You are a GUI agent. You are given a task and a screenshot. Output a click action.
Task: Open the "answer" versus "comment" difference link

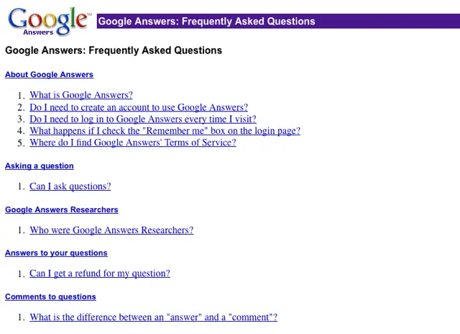(x=153, y=317)
